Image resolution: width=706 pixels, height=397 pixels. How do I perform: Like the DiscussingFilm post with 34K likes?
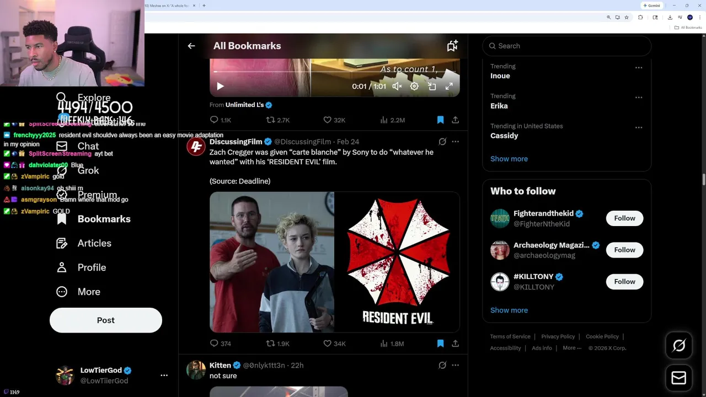pyautogui.click(x=334, y=344)
